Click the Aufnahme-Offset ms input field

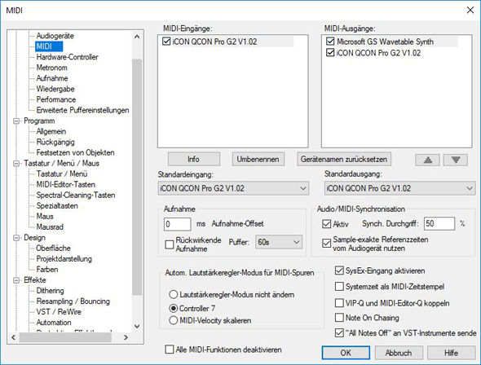(177, 224)
